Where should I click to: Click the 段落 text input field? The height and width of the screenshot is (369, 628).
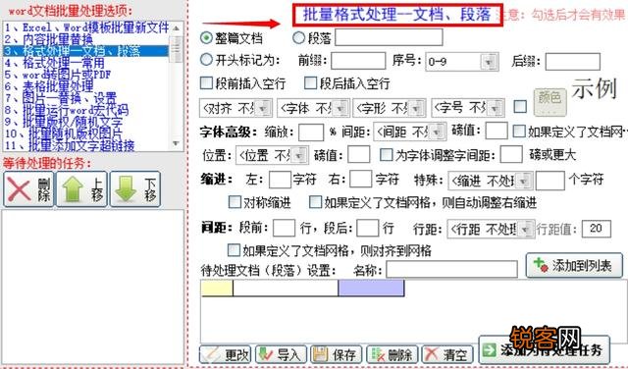389,37
